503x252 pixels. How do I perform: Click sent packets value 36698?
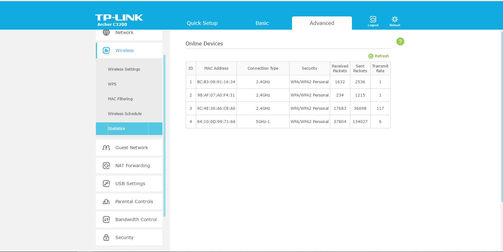point(360,108)
